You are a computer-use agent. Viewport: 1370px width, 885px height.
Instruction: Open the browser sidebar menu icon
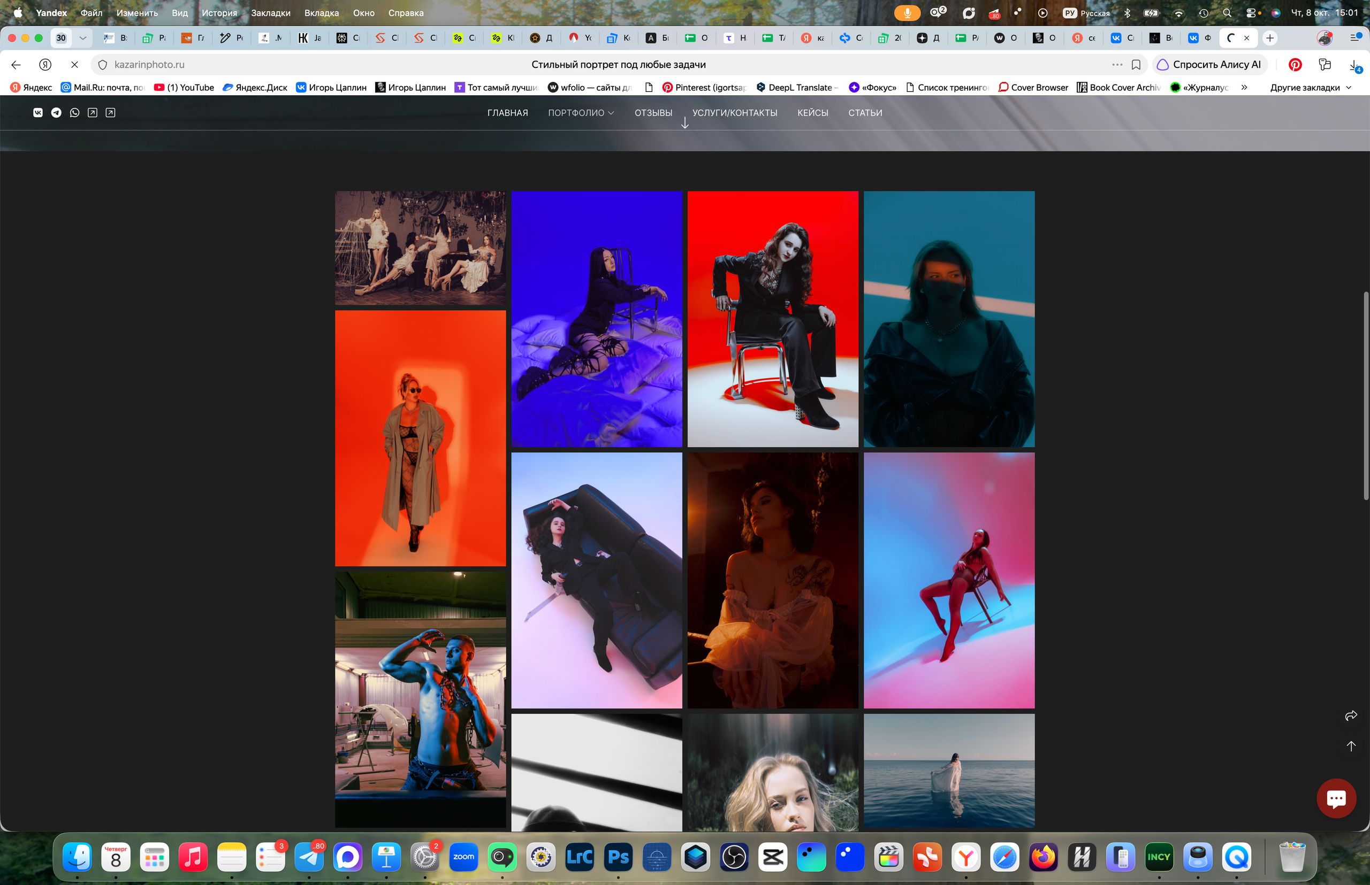(1356, 38)
